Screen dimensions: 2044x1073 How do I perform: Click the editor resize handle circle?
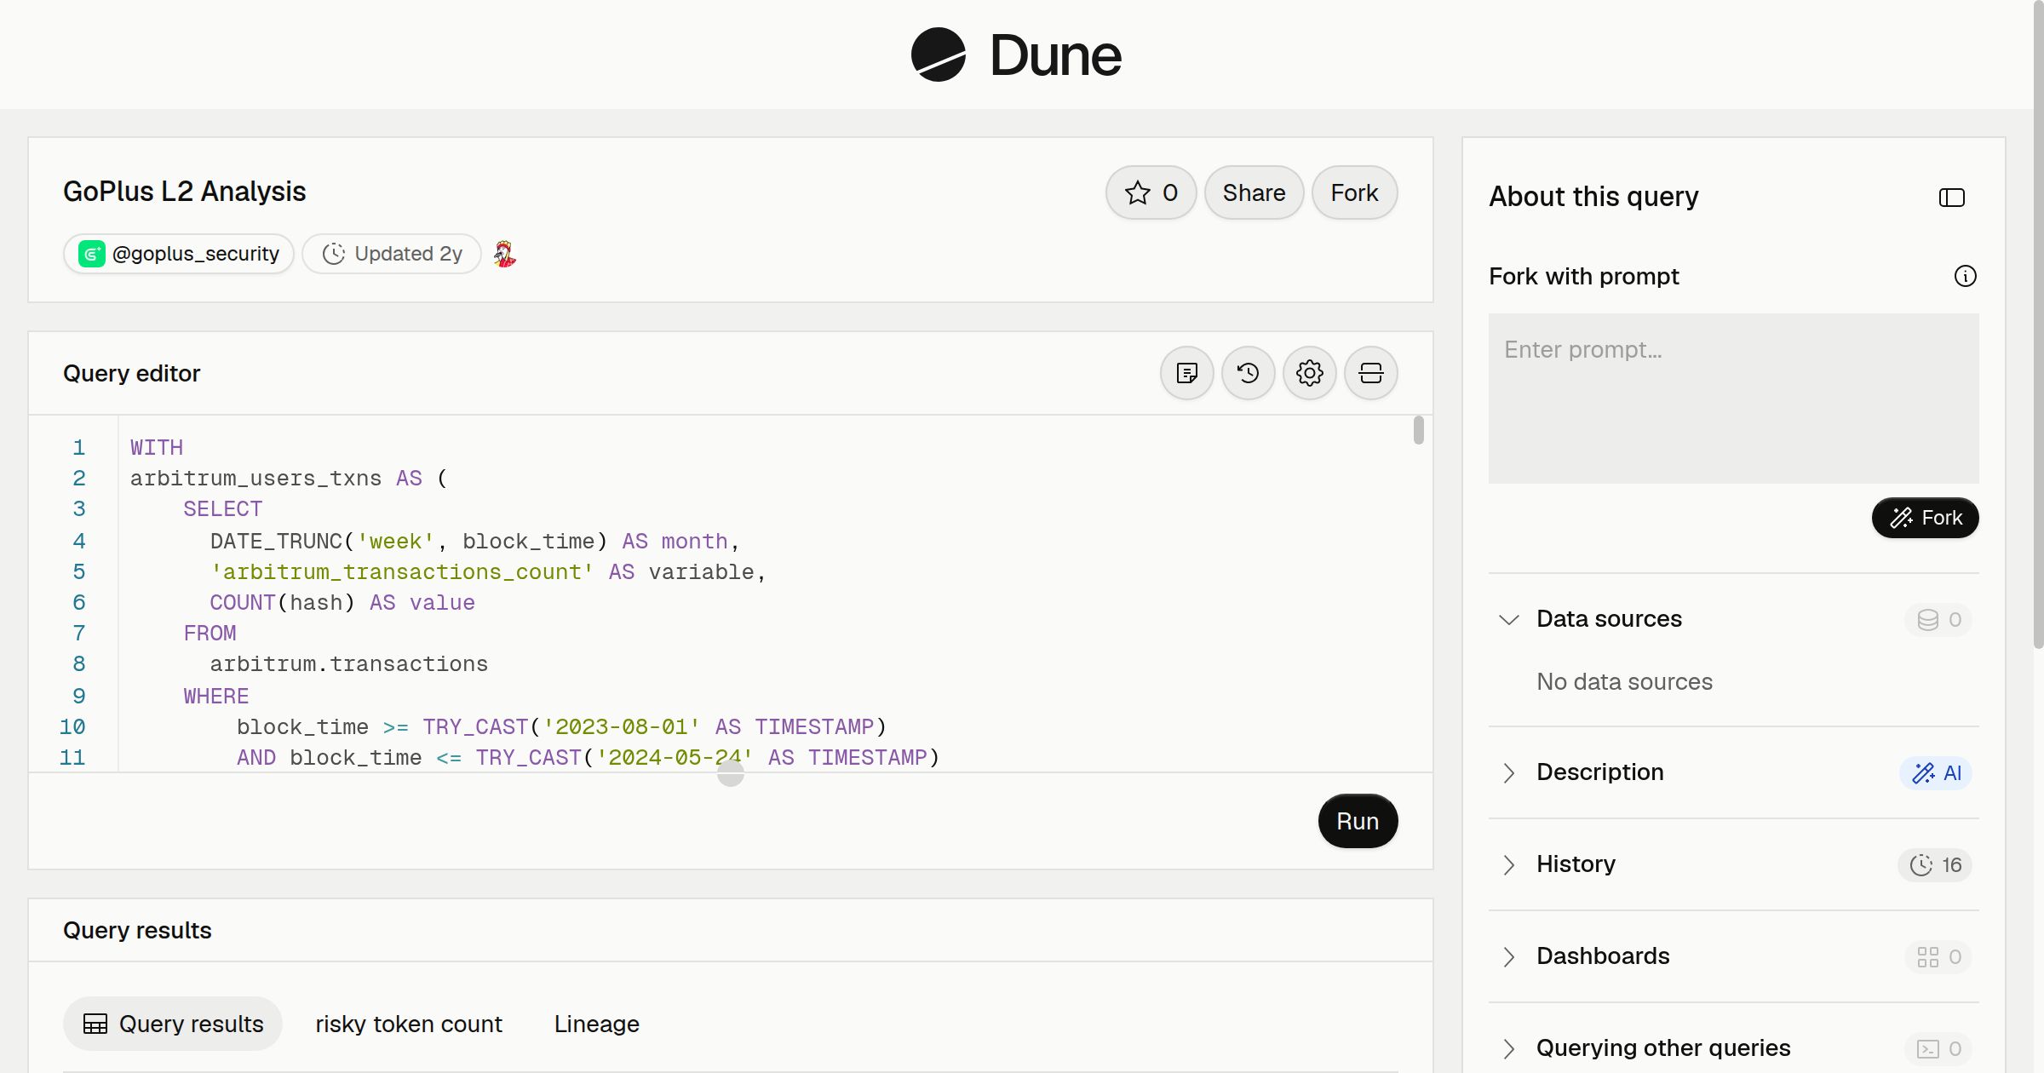(731, 773)
